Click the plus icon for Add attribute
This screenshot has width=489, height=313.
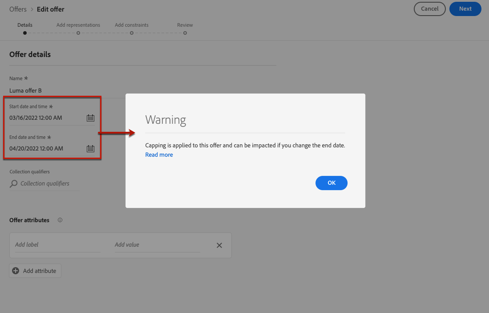pos(16,271)
